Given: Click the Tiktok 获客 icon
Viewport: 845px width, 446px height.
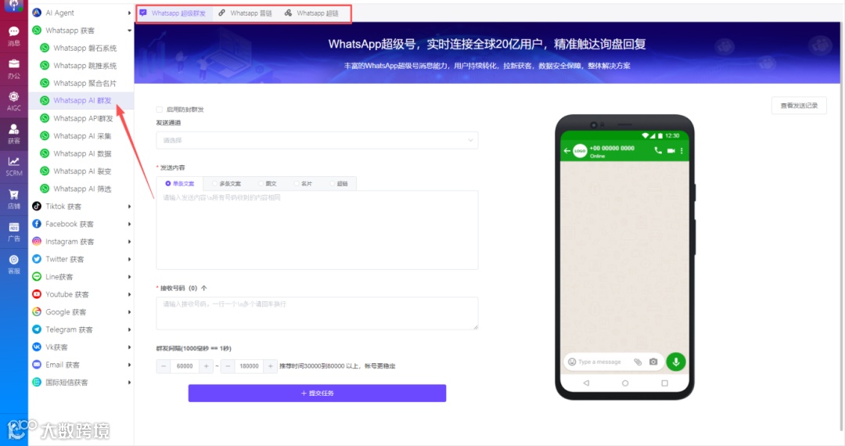Looking at the screenshot, I should [x=37, y=207].
